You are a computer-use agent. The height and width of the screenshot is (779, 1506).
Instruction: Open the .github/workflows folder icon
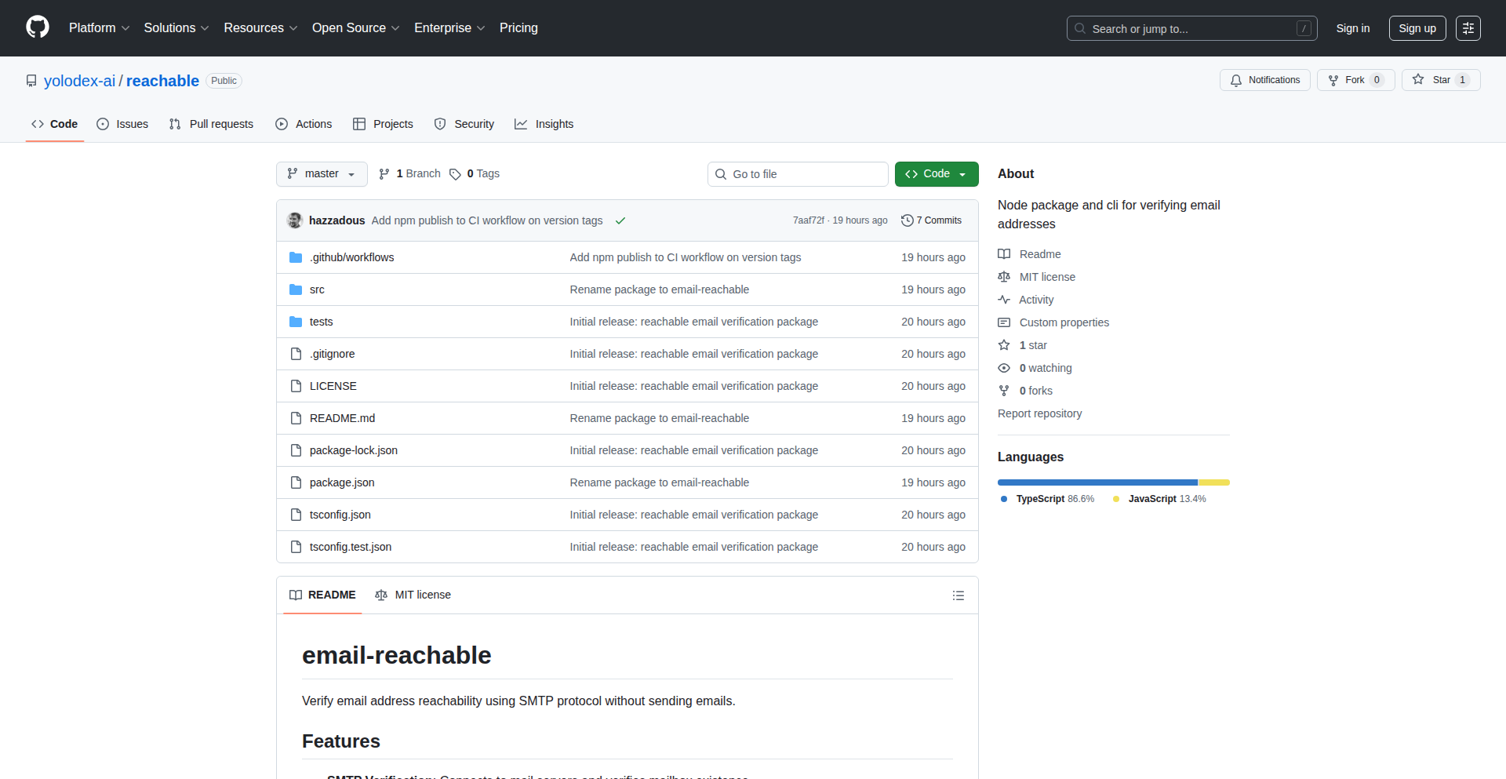[x=296, y=257]
